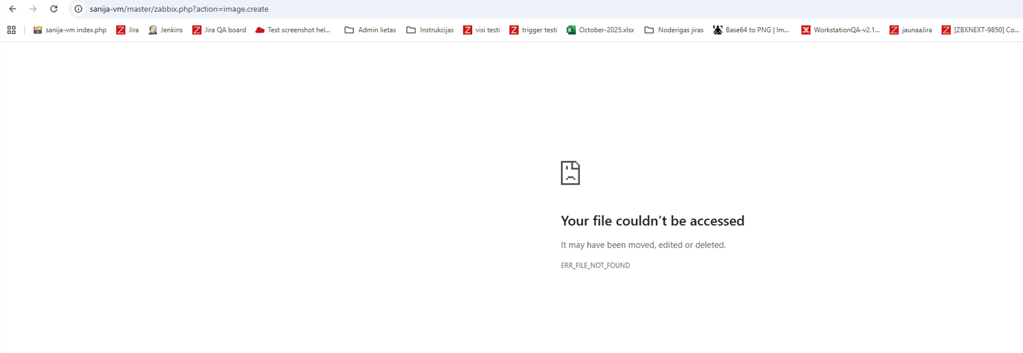Open Jira QA board bookmark
Screen dimensions: 1023x353
pos(219,30)
